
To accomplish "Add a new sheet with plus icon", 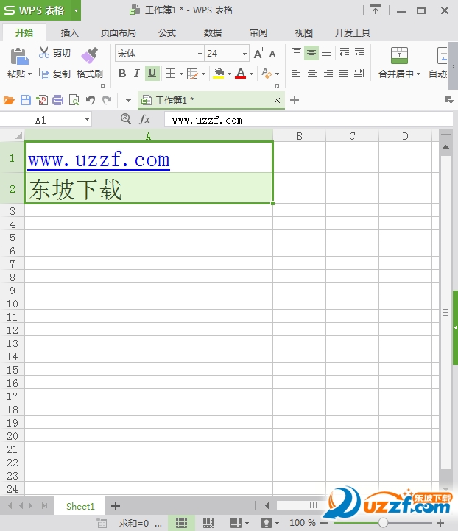I will pyautogui.click(x=115, y=506).
